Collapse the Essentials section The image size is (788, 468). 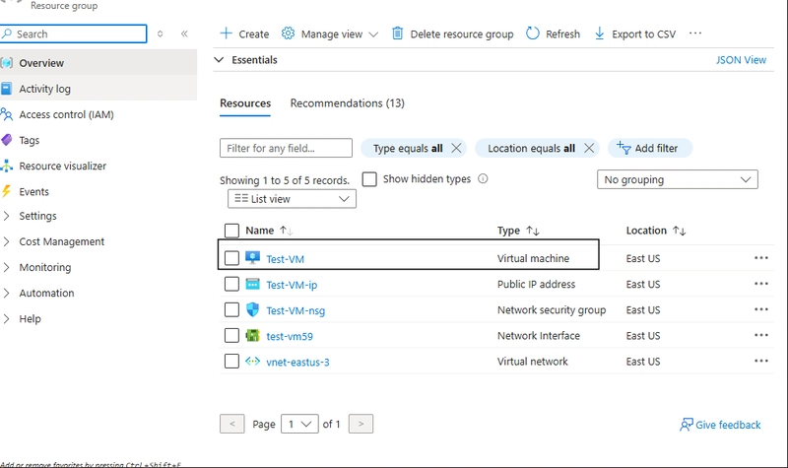point(219,60)
